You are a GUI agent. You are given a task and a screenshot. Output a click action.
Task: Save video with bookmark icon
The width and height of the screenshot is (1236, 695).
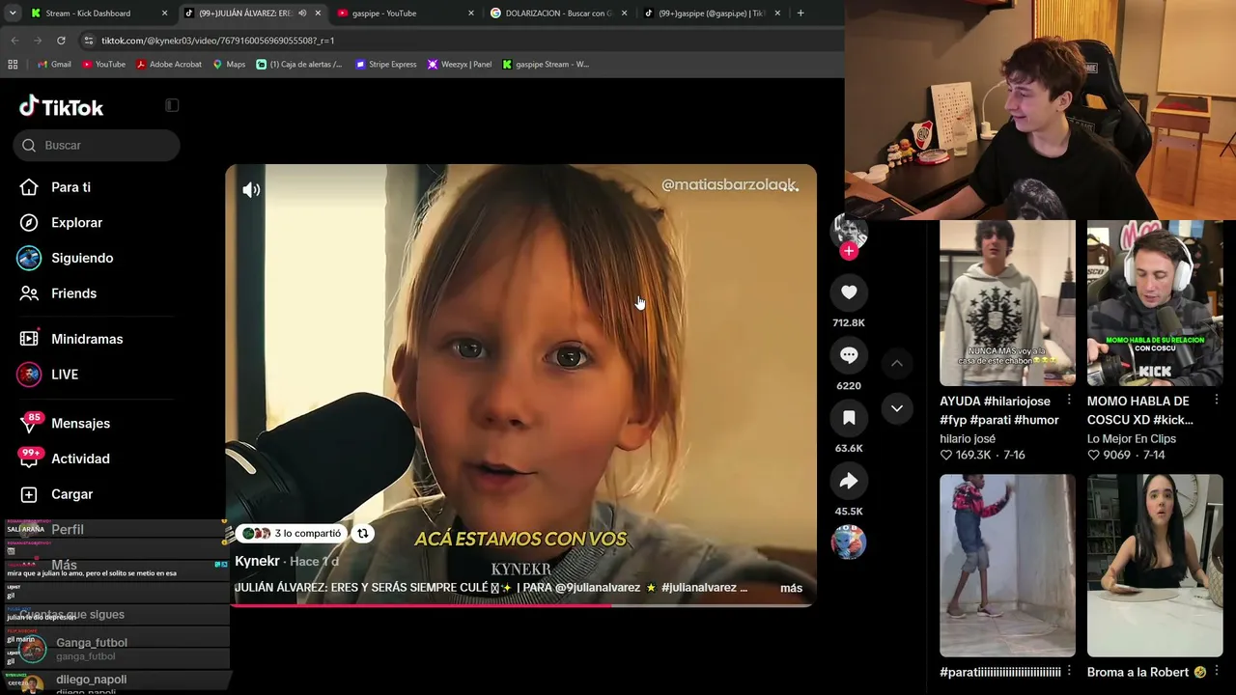point(849,418)
